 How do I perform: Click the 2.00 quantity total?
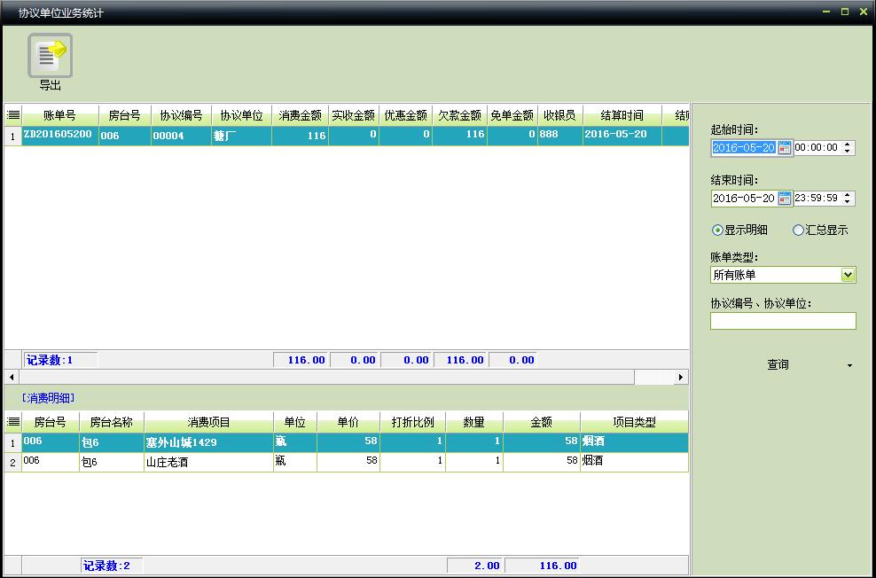pos(475,566)
